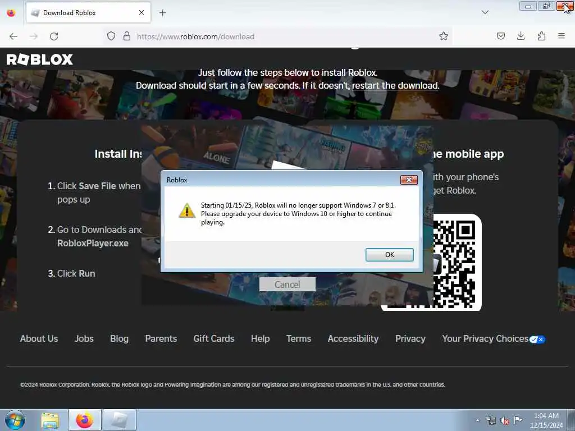Click the taskbar clock showing 1:04 AM
The image size is (575, 431).
point(546,420)
